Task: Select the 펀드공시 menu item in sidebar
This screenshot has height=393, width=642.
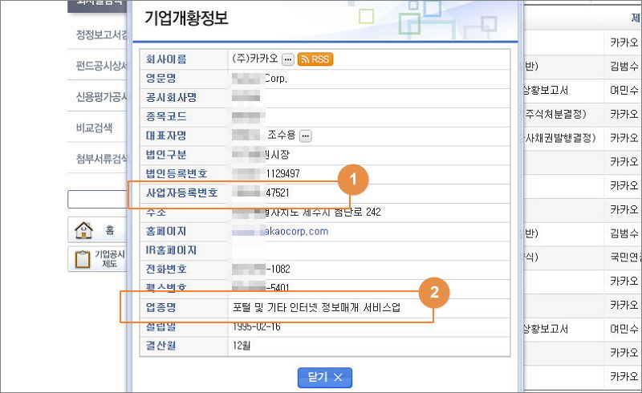Action: tap(102, 66)
